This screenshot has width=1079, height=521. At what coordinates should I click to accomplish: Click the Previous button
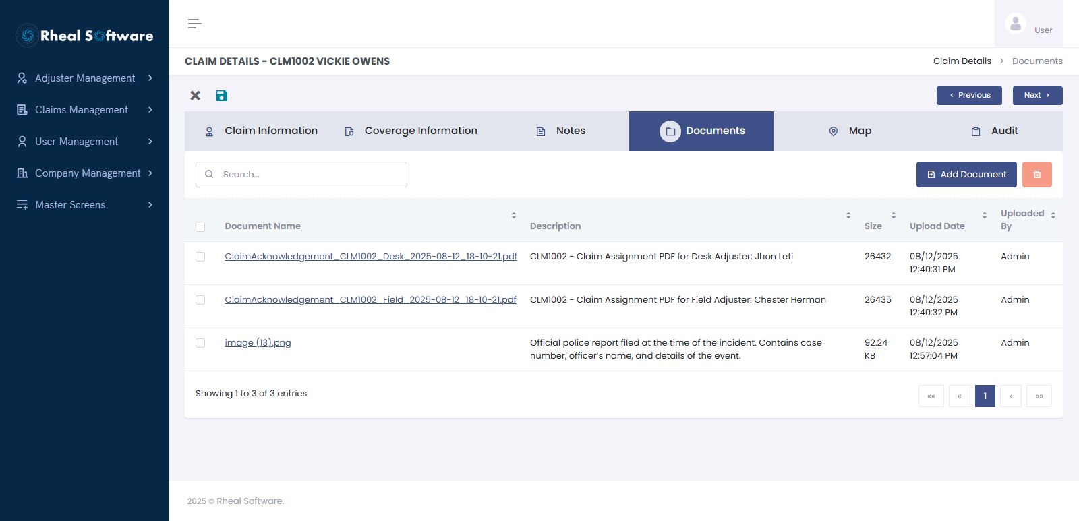pyautogui.click(x=969, y=96)
